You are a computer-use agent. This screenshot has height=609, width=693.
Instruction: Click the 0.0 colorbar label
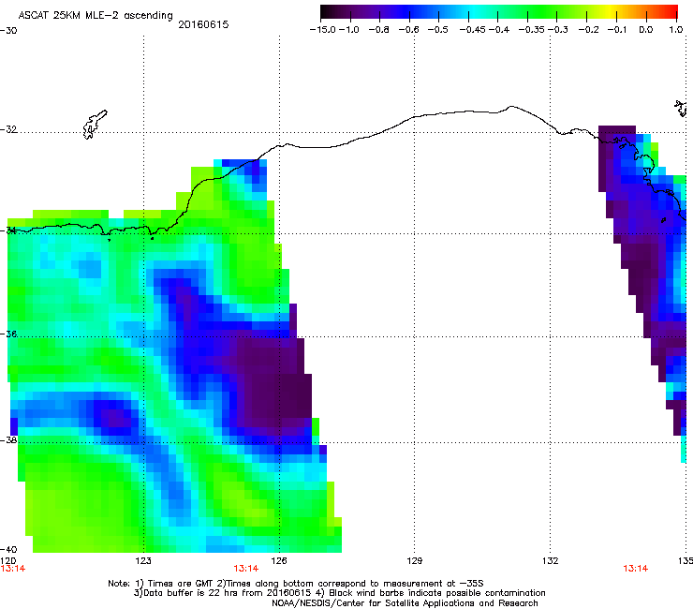click(x=646, y=30)
